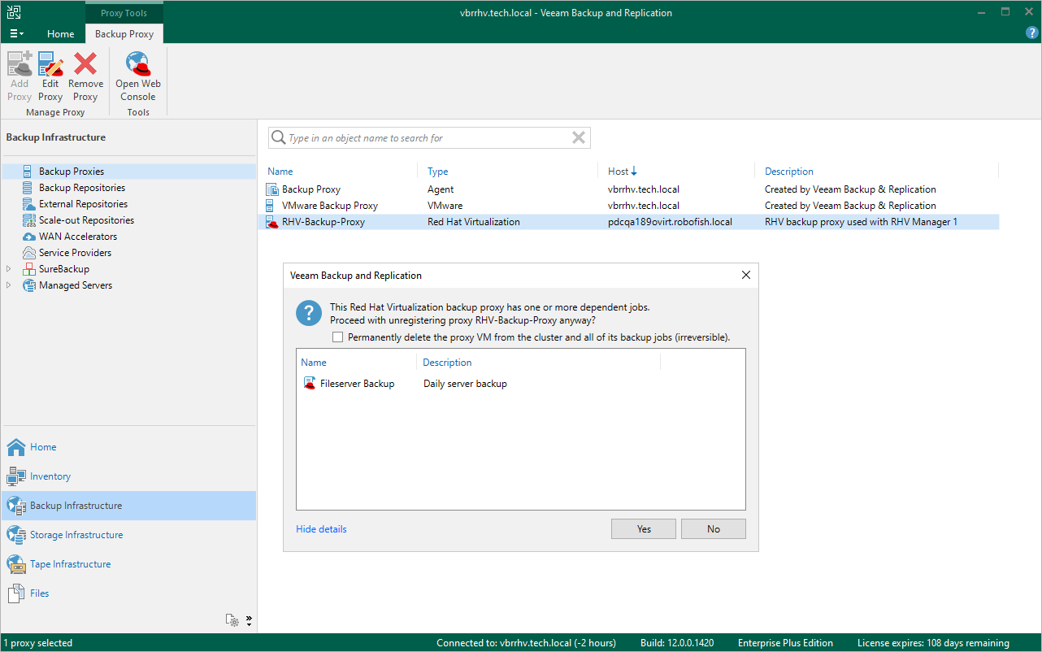Click the Remove Proxy red X icon
The height and width of the screenshot is (652, 1042).
85,64
